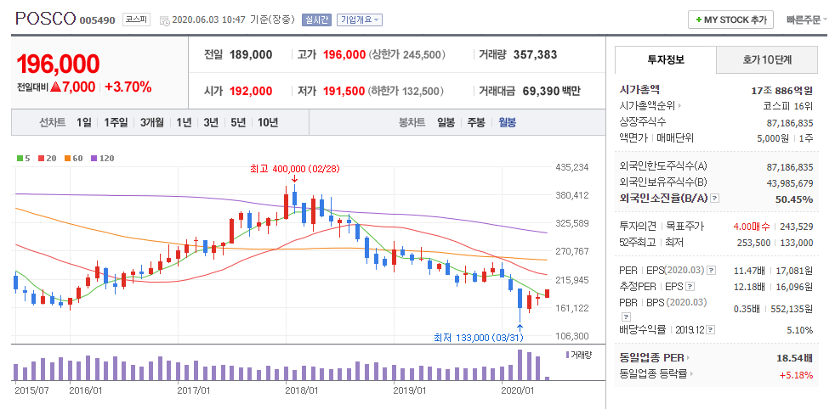835x409 pixels.
Task: Click the 시가총액 value 17조 886억원
Action: 781,90
